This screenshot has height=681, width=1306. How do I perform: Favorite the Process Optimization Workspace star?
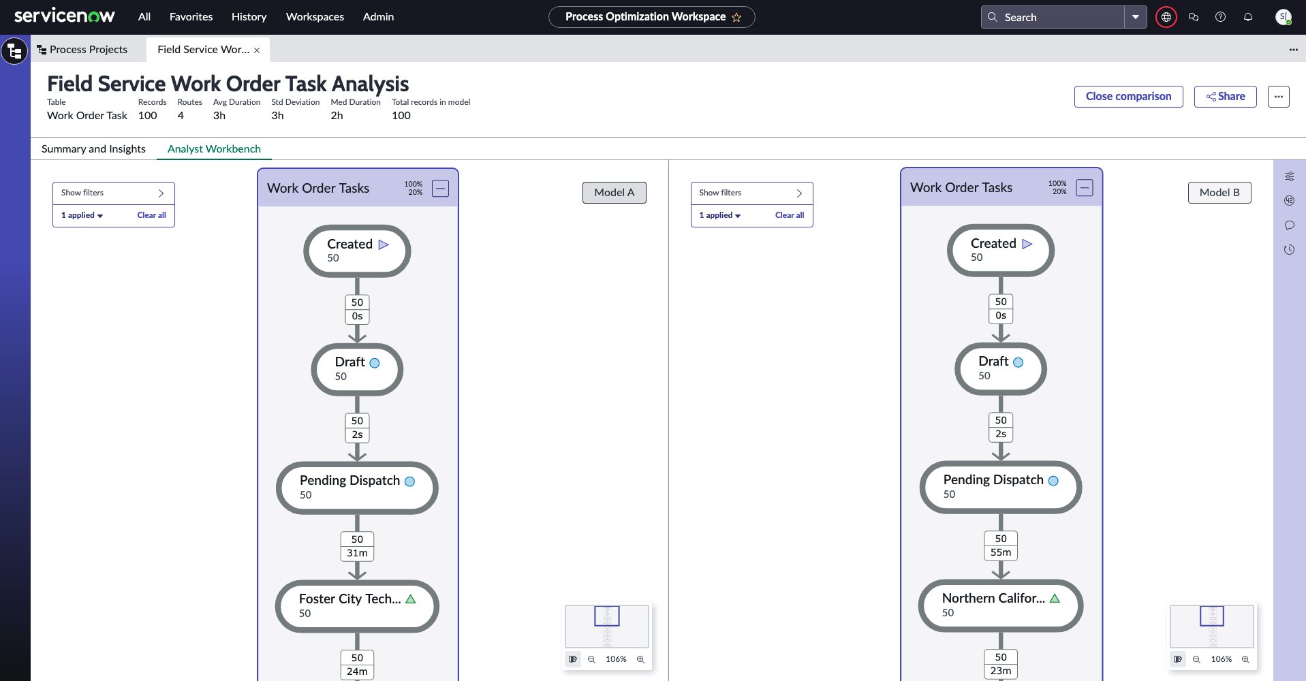click(x=736, y=17)
